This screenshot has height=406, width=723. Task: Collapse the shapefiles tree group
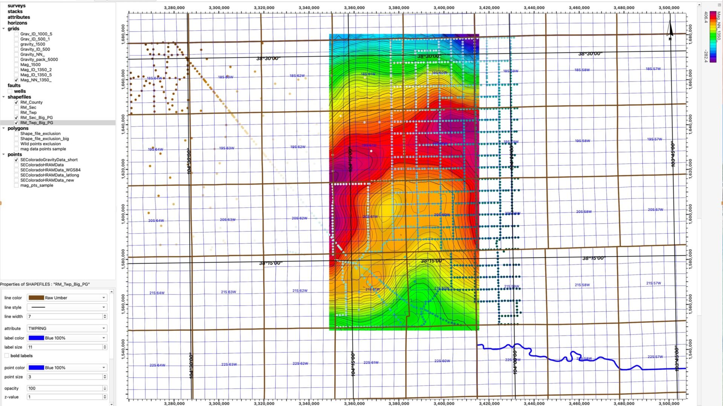click(4, 97)
